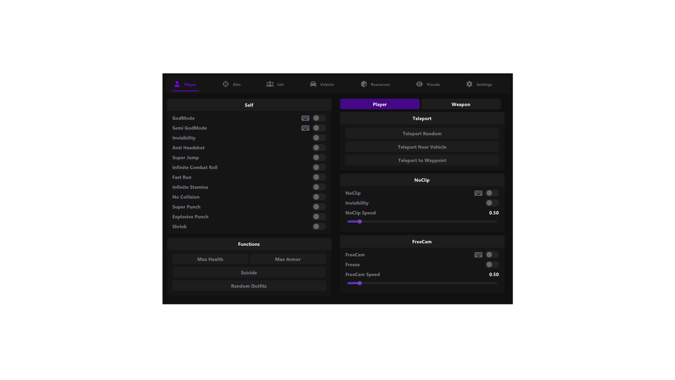Select the Player tab in top navigation
675x380 pixels.
[186, 84]
